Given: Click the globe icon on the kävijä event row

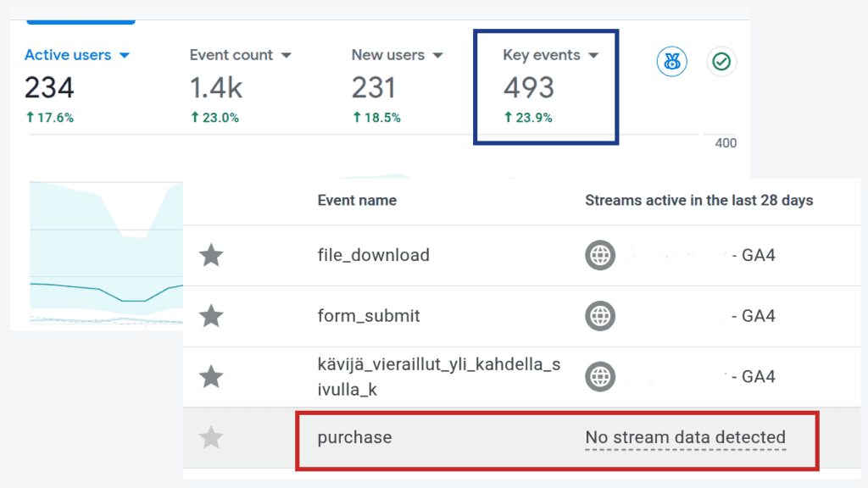Looking at the screenshot, I should pyautogui.click(x=600, y=376).
